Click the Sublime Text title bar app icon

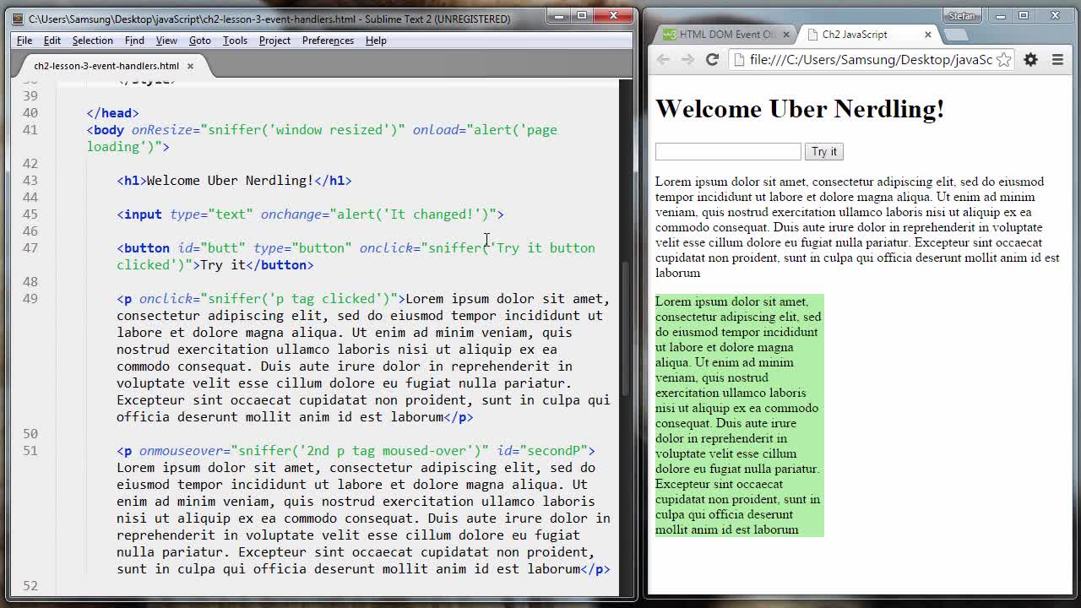(x=18, y=19)
